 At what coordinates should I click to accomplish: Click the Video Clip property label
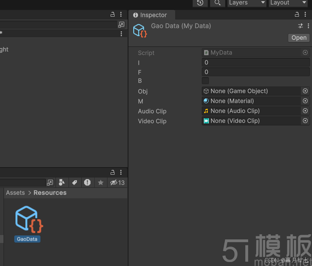coord(152,121)
